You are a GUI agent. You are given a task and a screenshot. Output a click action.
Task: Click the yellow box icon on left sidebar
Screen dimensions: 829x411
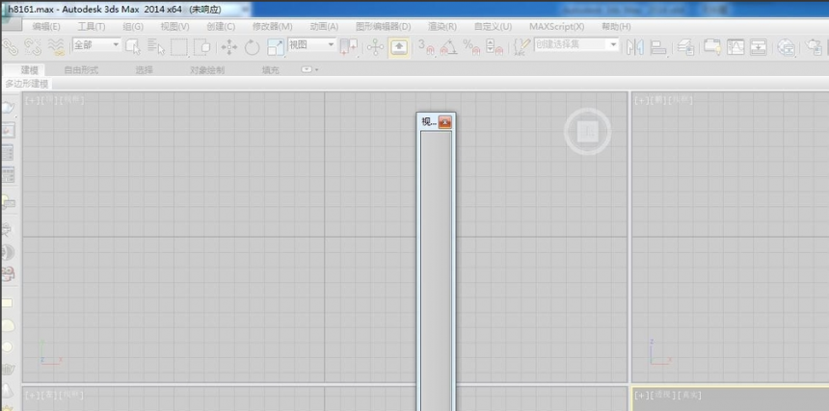point(8,303)
